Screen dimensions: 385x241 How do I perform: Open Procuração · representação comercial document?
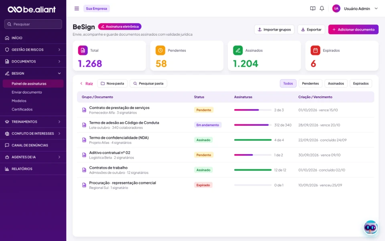(x=123, y=183)
